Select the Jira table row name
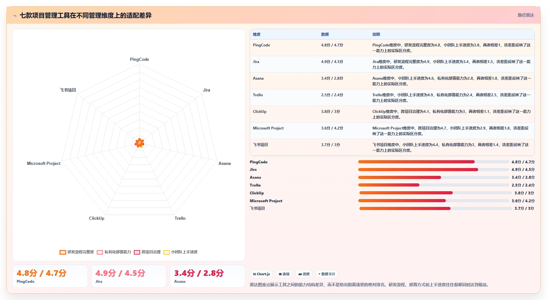This screenshot has width=547, height=300. [x=256, y=62]
